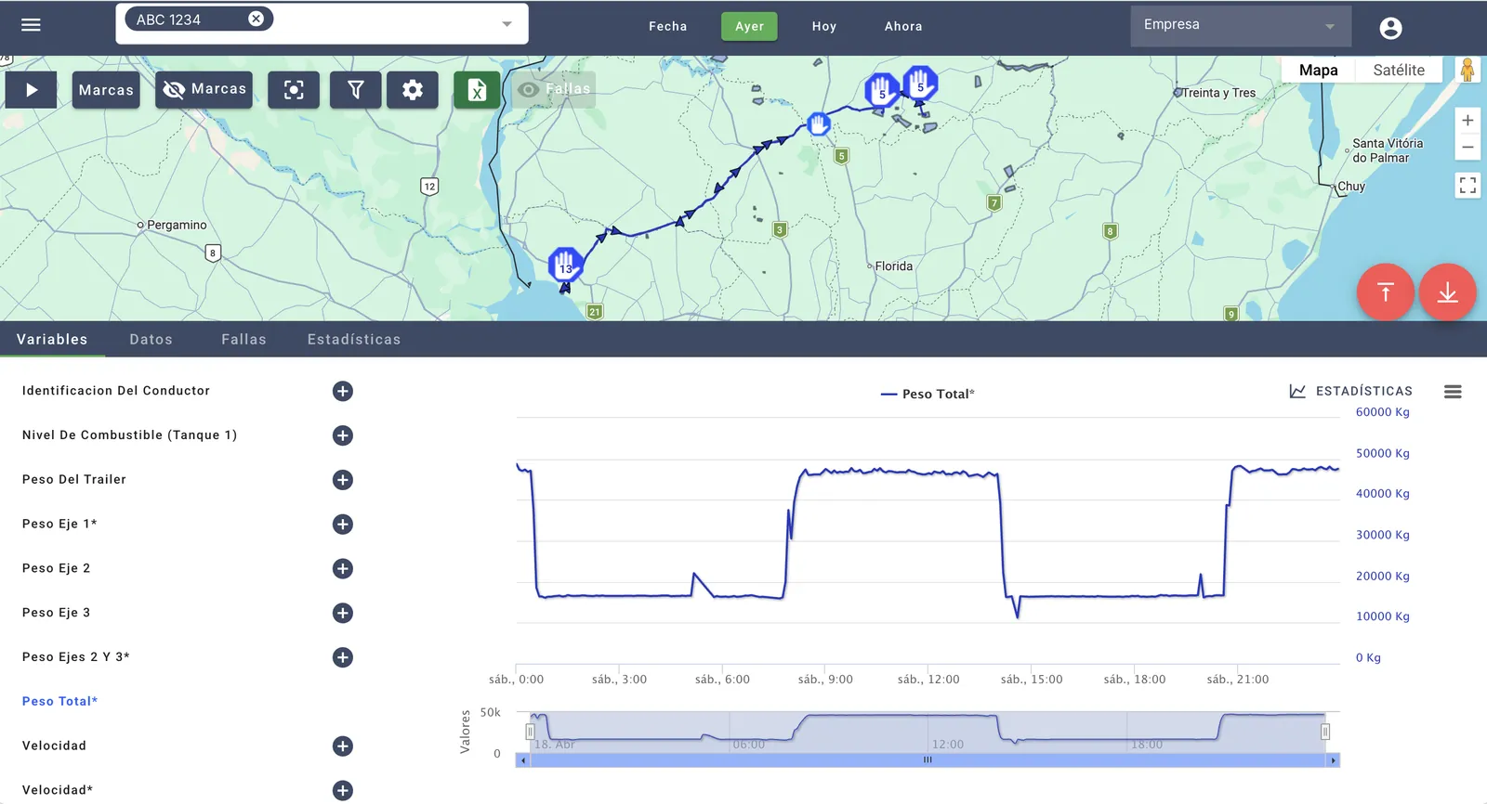This screenshot has height=804, width=1487.
Task: Add Peso Eje 1* to chart
Action: point(343,525)
